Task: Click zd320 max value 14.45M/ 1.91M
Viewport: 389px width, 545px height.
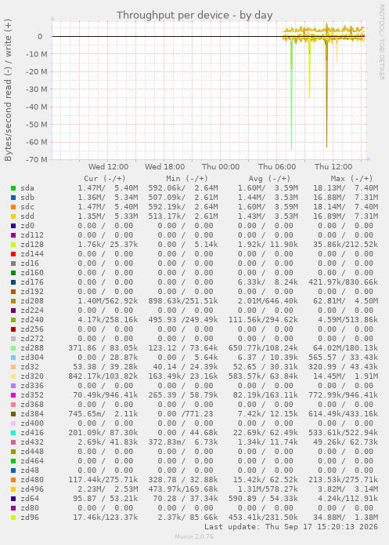Action: [348, 376]
